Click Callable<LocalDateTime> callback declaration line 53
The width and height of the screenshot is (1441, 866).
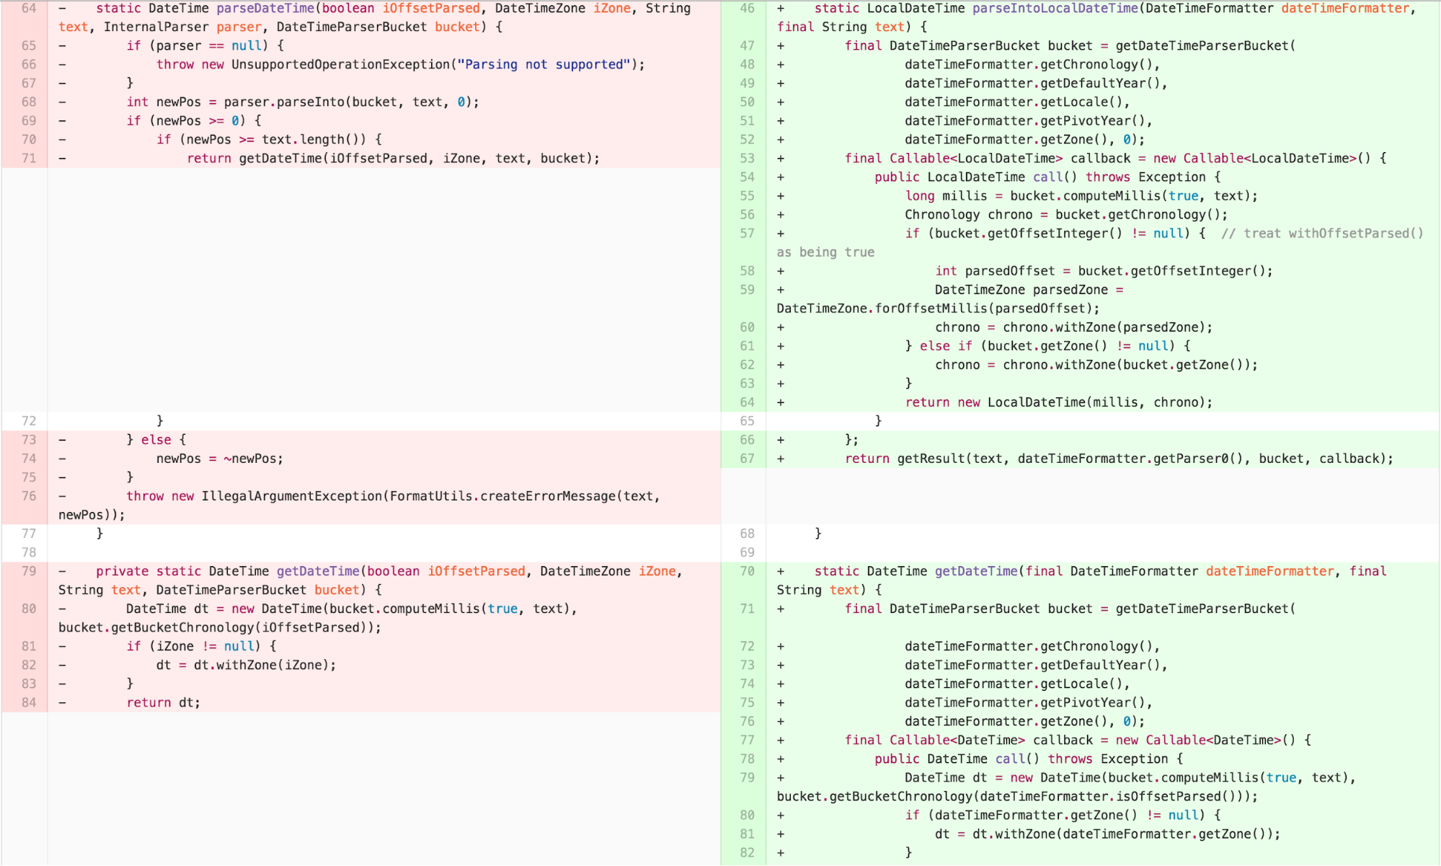[1116, 159]
